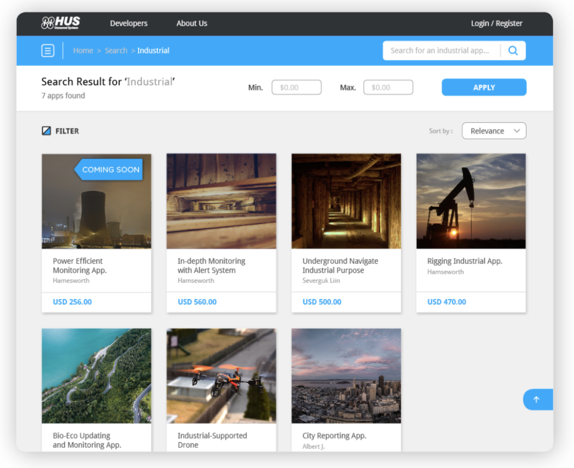Click the magnifying glass search icon
This screenshot has height=468, width=574.
pyautogui.click(x=513, y=51)
